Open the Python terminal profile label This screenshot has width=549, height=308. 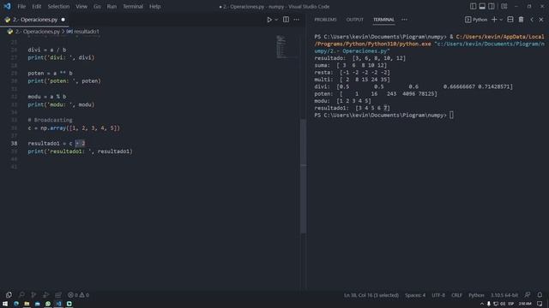[x=476, y=20]
